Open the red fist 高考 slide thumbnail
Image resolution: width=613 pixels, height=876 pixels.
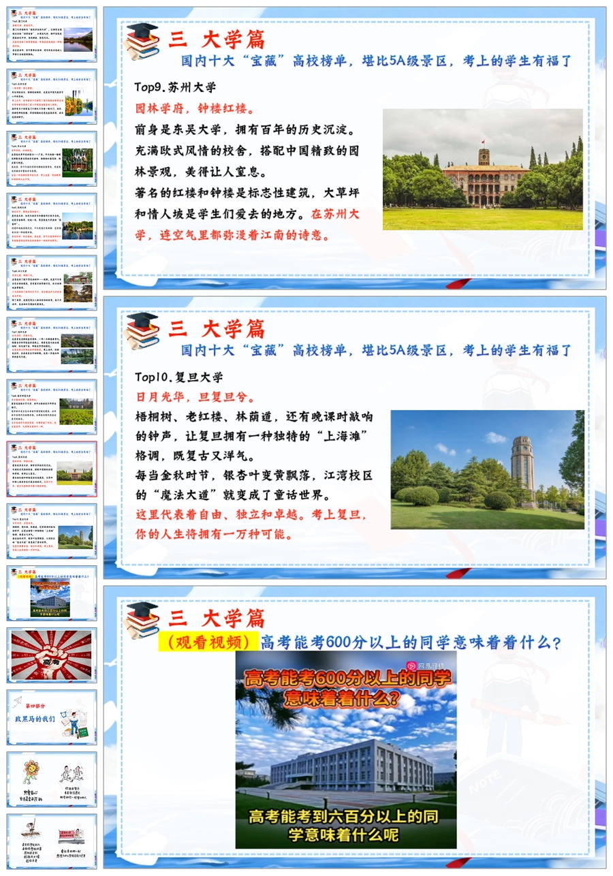point(52,655)
